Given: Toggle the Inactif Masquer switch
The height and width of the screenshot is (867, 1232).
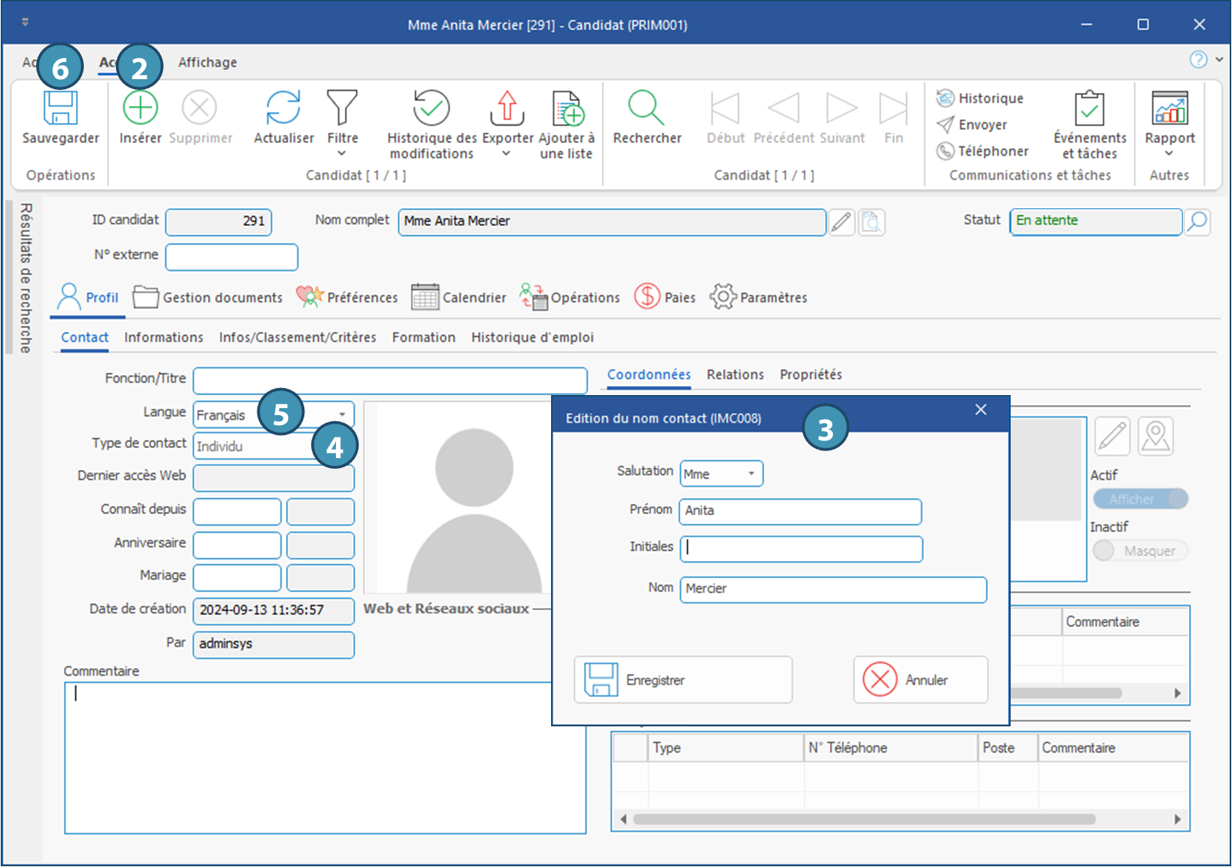Looking at the screenshot, I should (x=1141, y=550).
